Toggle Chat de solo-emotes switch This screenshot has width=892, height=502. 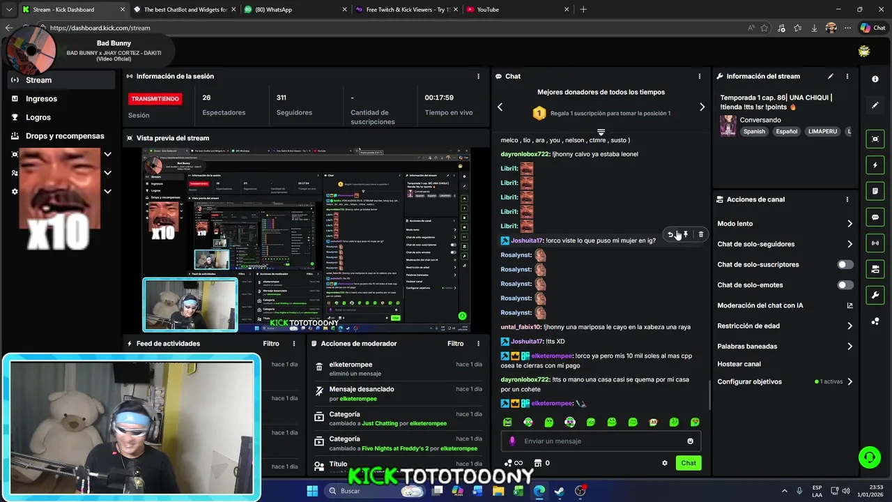[x=845, y=285]
